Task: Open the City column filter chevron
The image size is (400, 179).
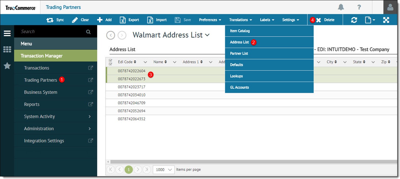Action: [x=345, y=62]
